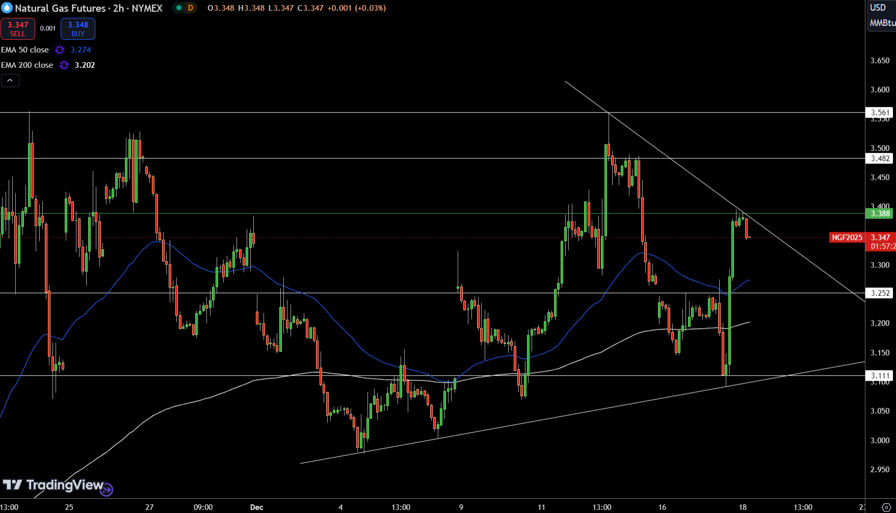Click the Natural Gas Futures symbol icon
The height and width of the screenshot is (513, 896).
(x=7, y=8)
